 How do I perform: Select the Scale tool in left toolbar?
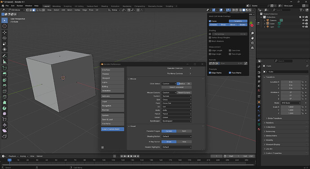tap(4, 44)
